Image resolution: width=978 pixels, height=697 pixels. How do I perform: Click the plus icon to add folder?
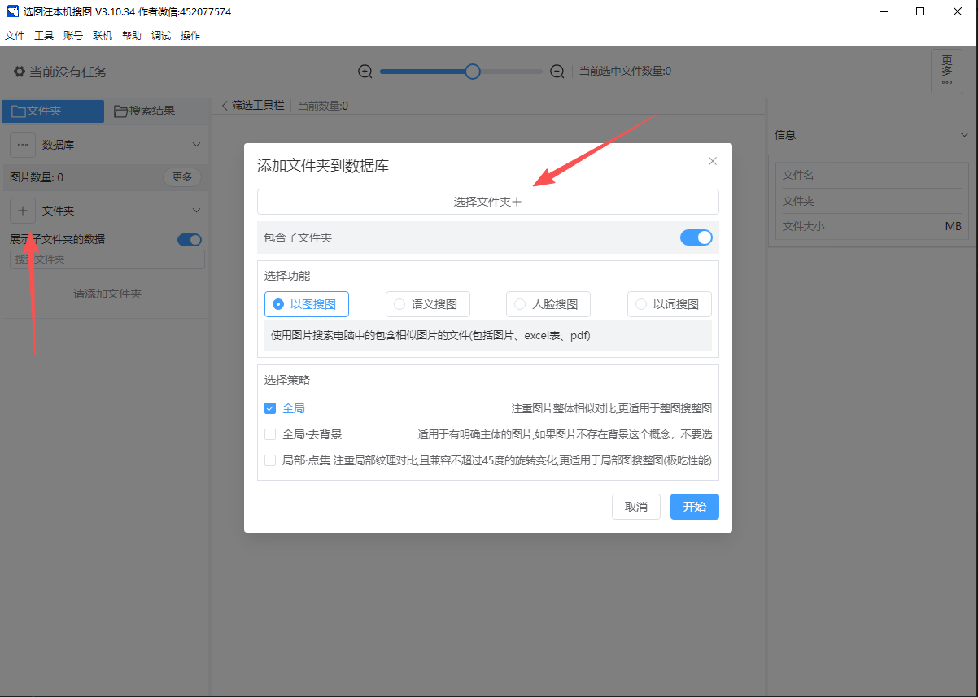click(x=23, y=211)
